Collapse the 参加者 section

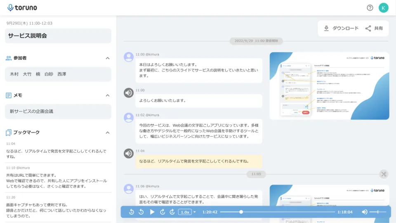[x=108, y=58]
